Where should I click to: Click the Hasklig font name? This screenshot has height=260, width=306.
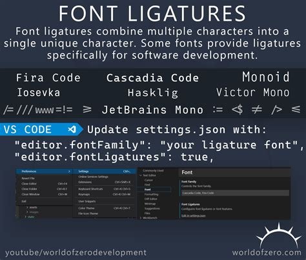[153, 93]
